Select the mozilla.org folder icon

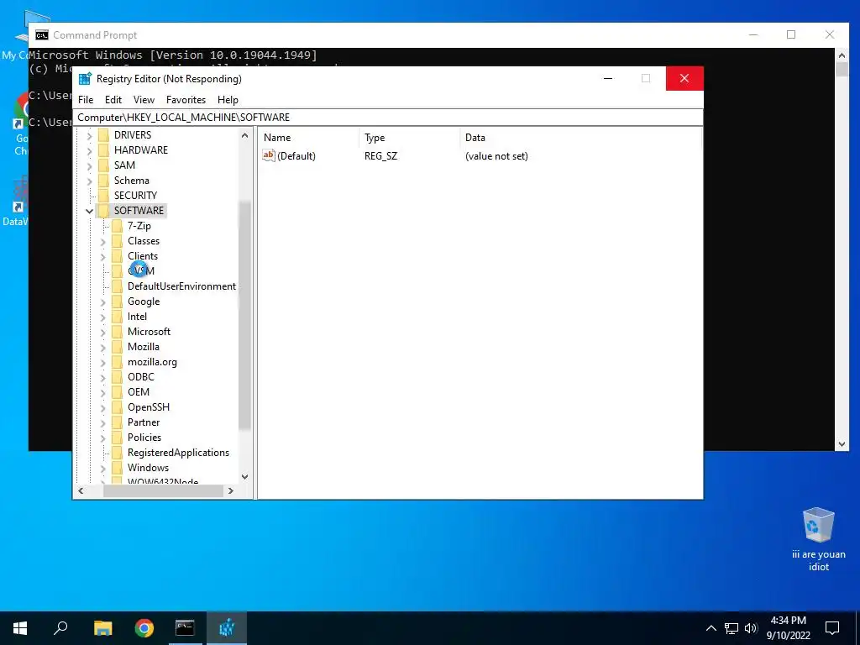click(117, 362)
